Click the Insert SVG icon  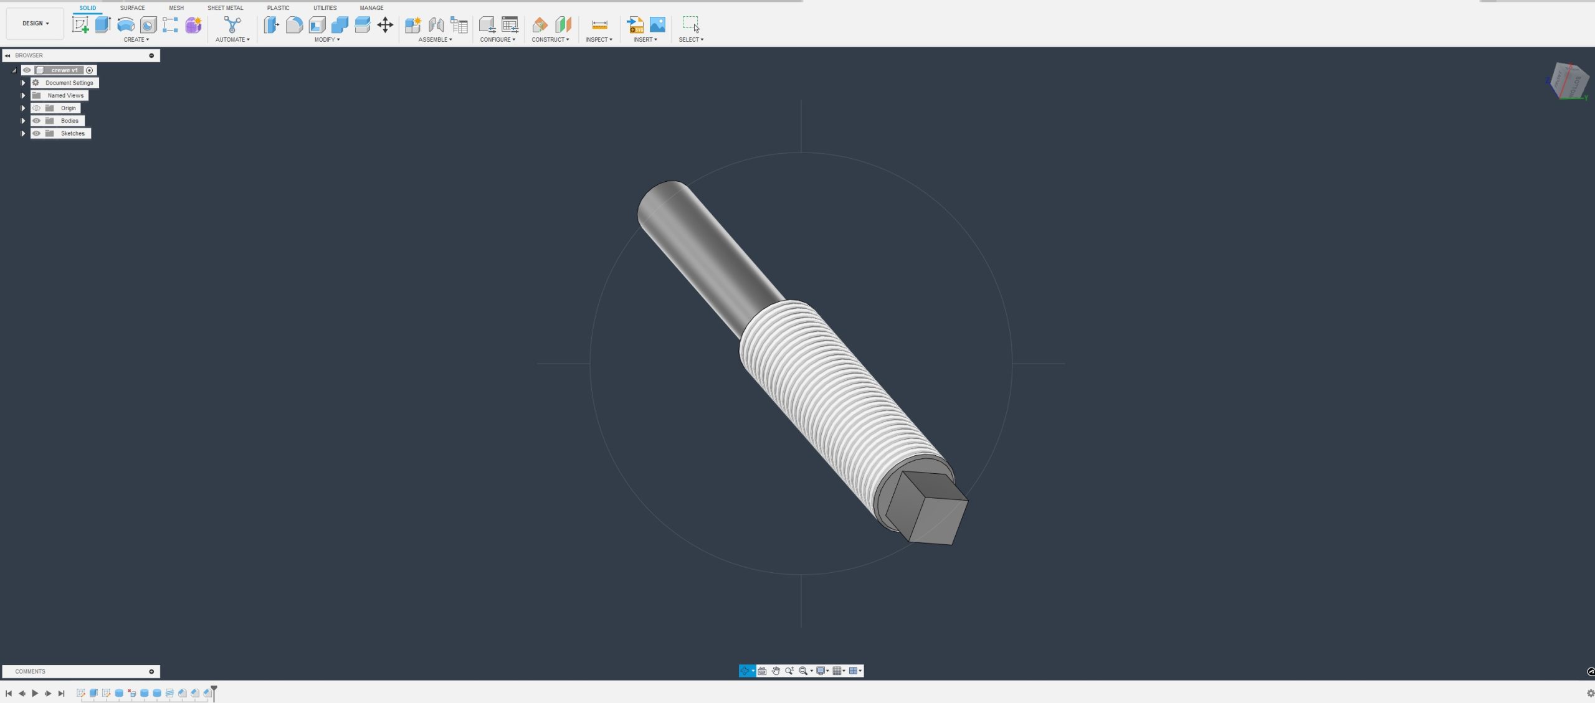[x=635, y=25]
